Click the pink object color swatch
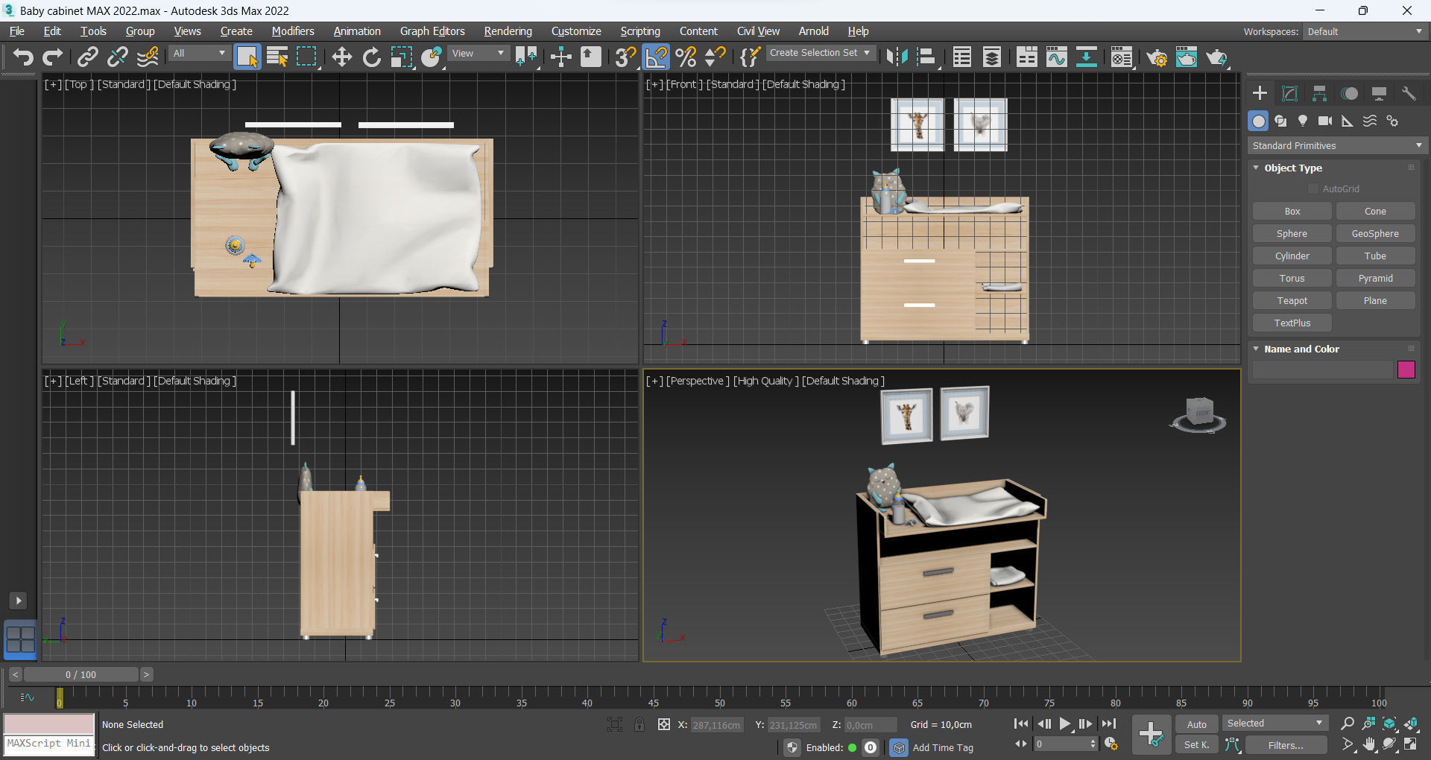 click(x=1406, y=370)
